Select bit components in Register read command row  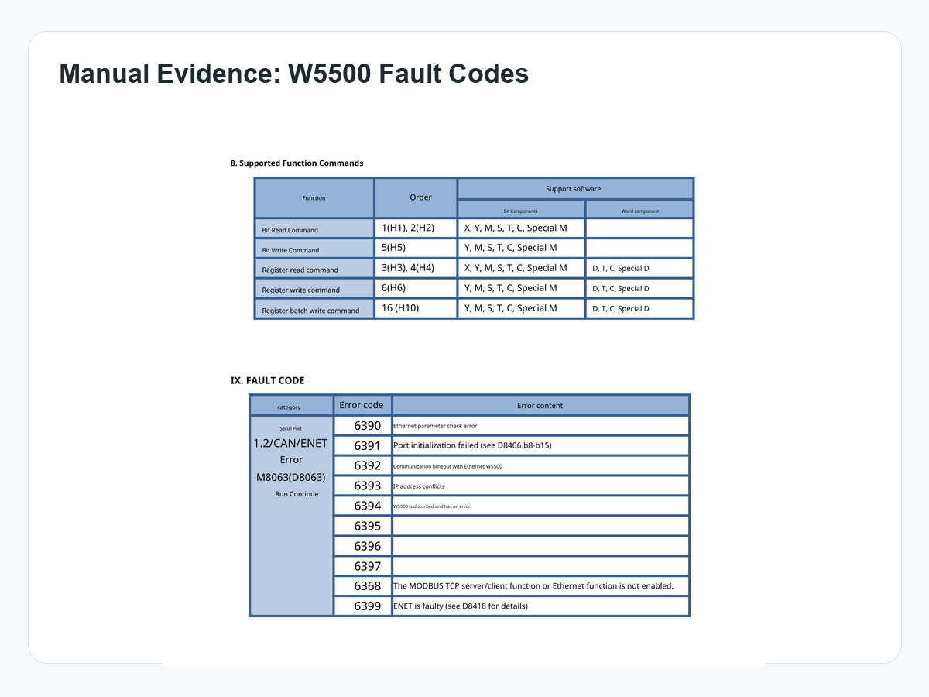point(516,268)
